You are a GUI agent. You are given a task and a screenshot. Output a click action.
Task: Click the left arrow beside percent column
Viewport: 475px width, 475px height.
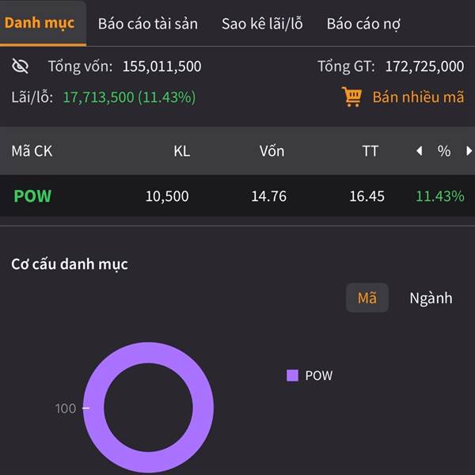(419, 151)
